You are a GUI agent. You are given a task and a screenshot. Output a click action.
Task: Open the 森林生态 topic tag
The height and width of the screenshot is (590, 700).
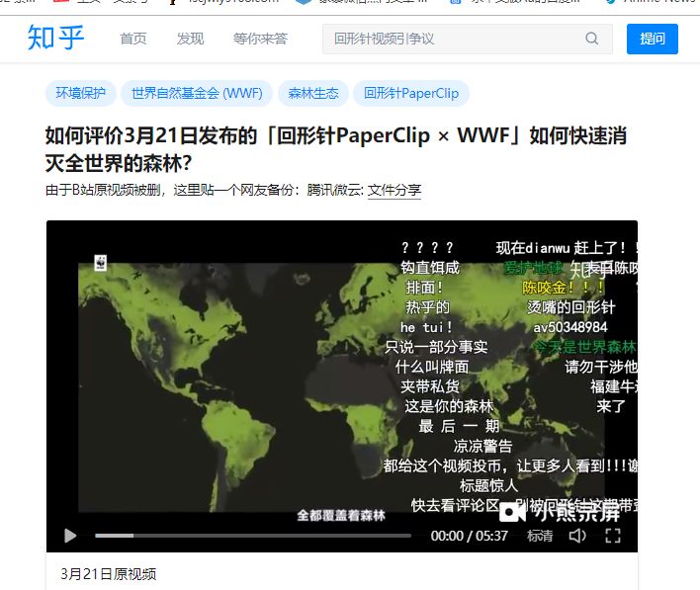coord(313,93)
